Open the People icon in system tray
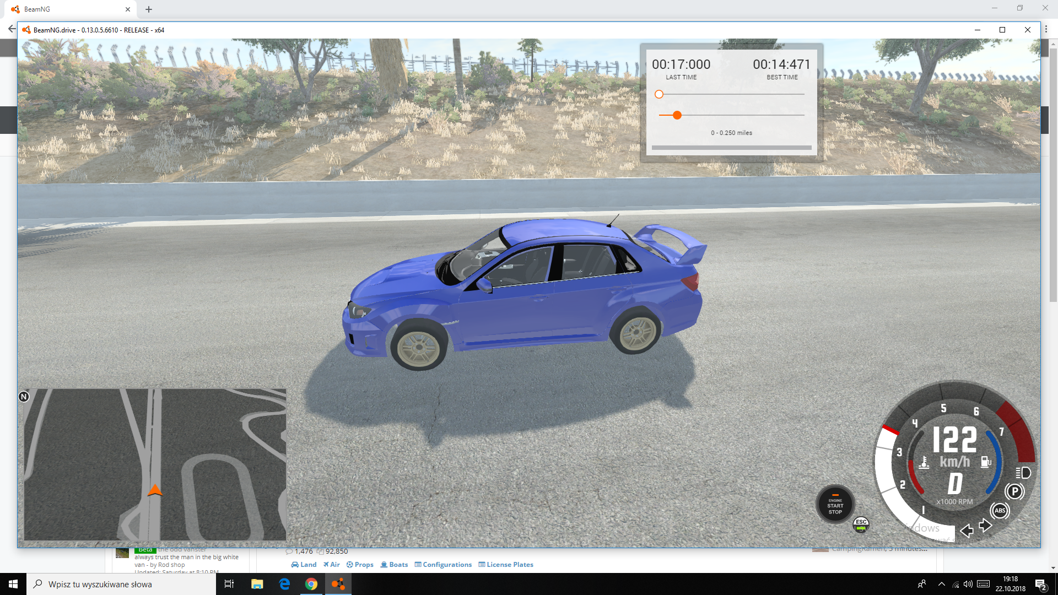Viewport: 1058px width, 595px height. (922, 584)
